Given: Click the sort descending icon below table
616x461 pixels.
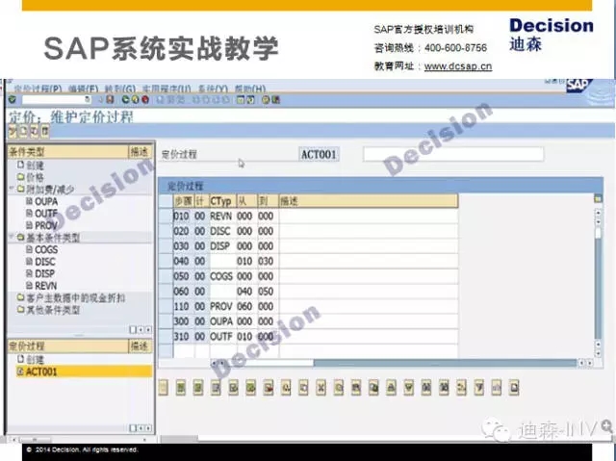Looking at the screenshot, I should pos(408,388).
